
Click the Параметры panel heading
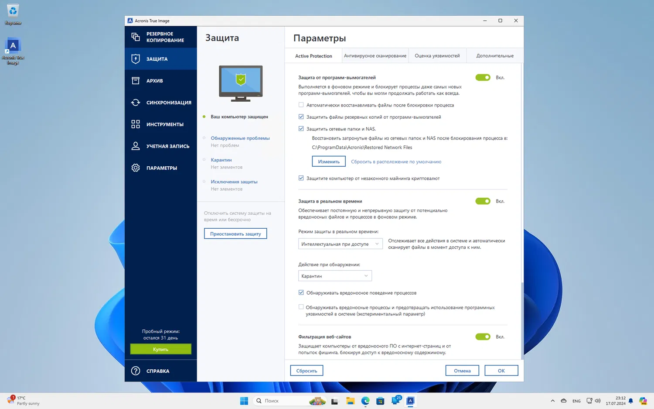click(320, 38)
